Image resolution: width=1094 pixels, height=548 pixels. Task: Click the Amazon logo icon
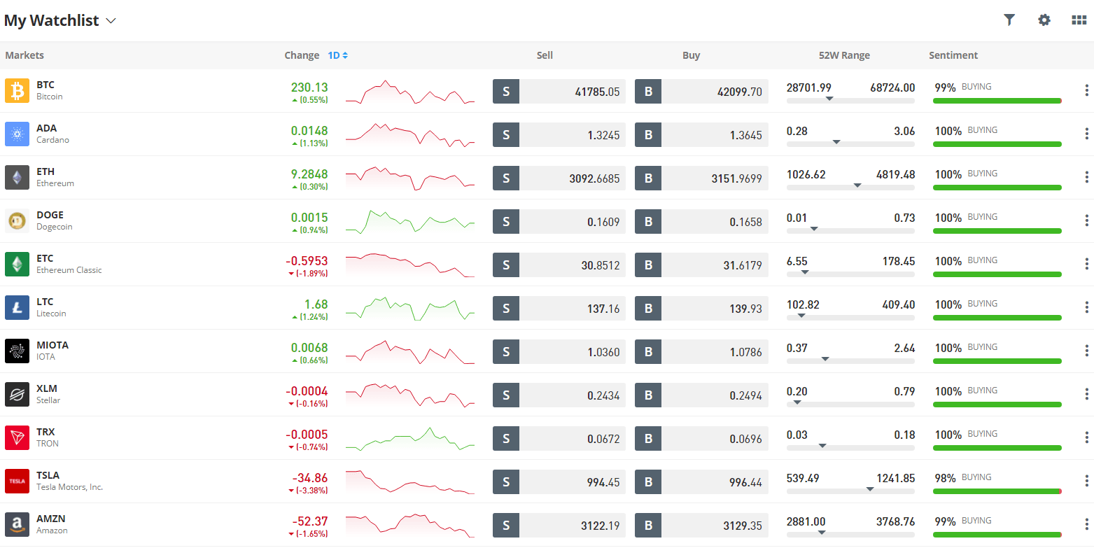click(17, 525)
